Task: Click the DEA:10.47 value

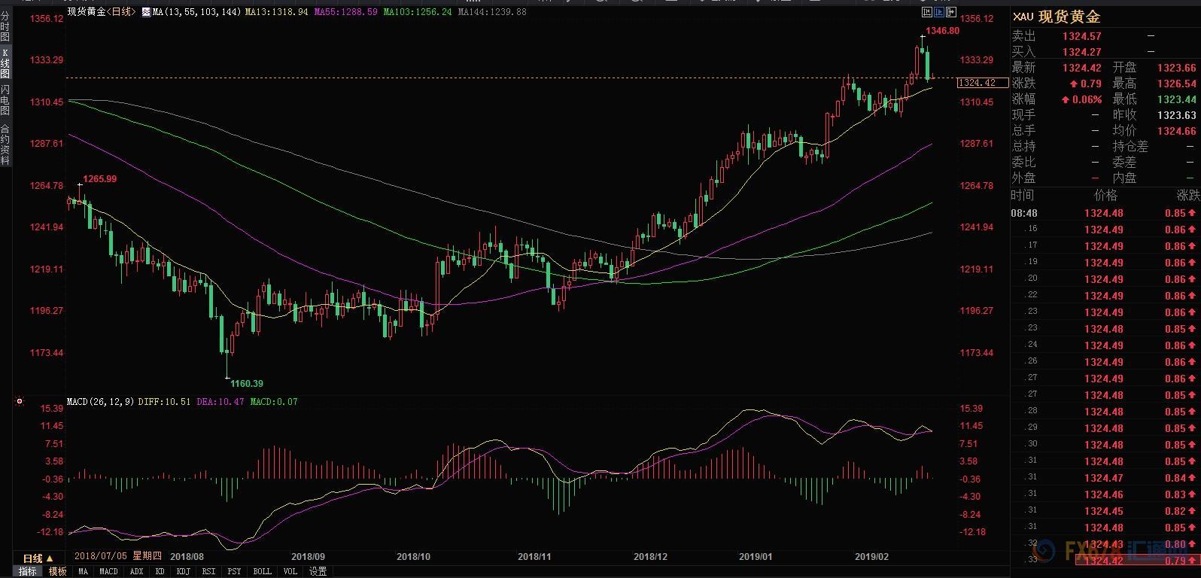Action: (220, 402)
